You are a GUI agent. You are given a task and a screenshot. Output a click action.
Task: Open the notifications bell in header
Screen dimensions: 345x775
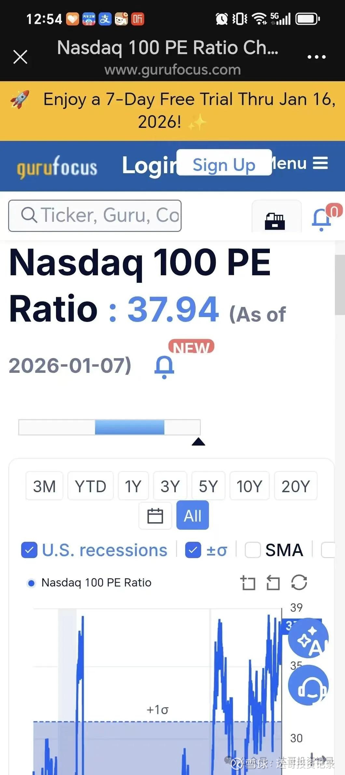coord(322,218)
